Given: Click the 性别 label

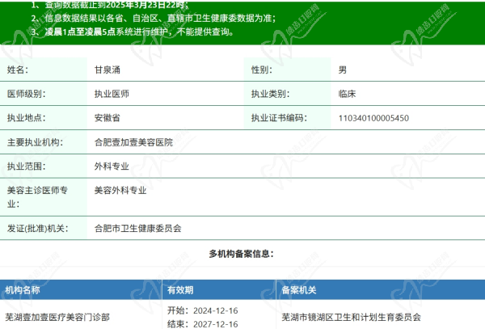Looking at the screenshot, I should (262, 70).
